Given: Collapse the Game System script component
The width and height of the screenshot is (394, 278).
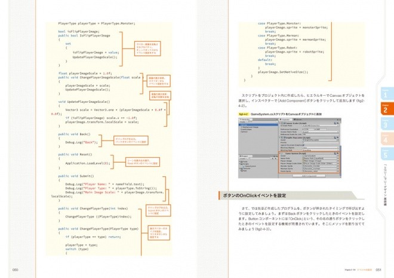Looking at the screenshot, I should [x=281, y=154].
